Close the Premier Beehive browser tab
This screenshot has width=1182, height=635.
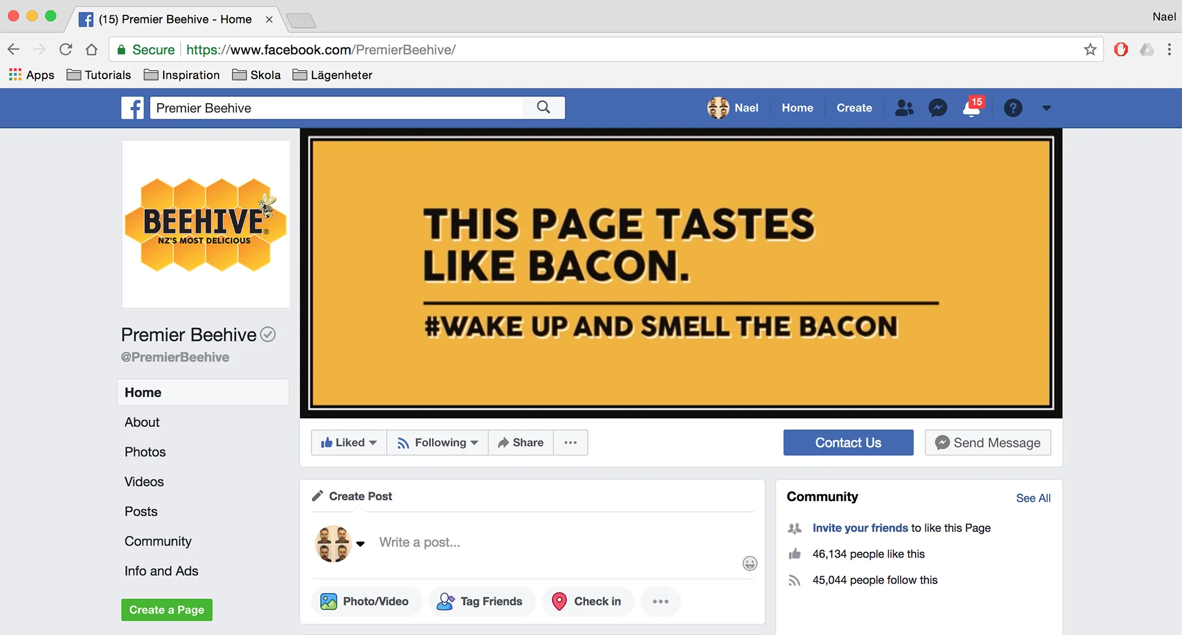coord(269,19)
